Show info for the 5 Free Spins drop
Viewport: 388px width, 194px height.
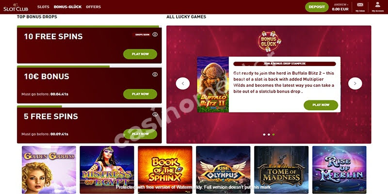[155, 114]
